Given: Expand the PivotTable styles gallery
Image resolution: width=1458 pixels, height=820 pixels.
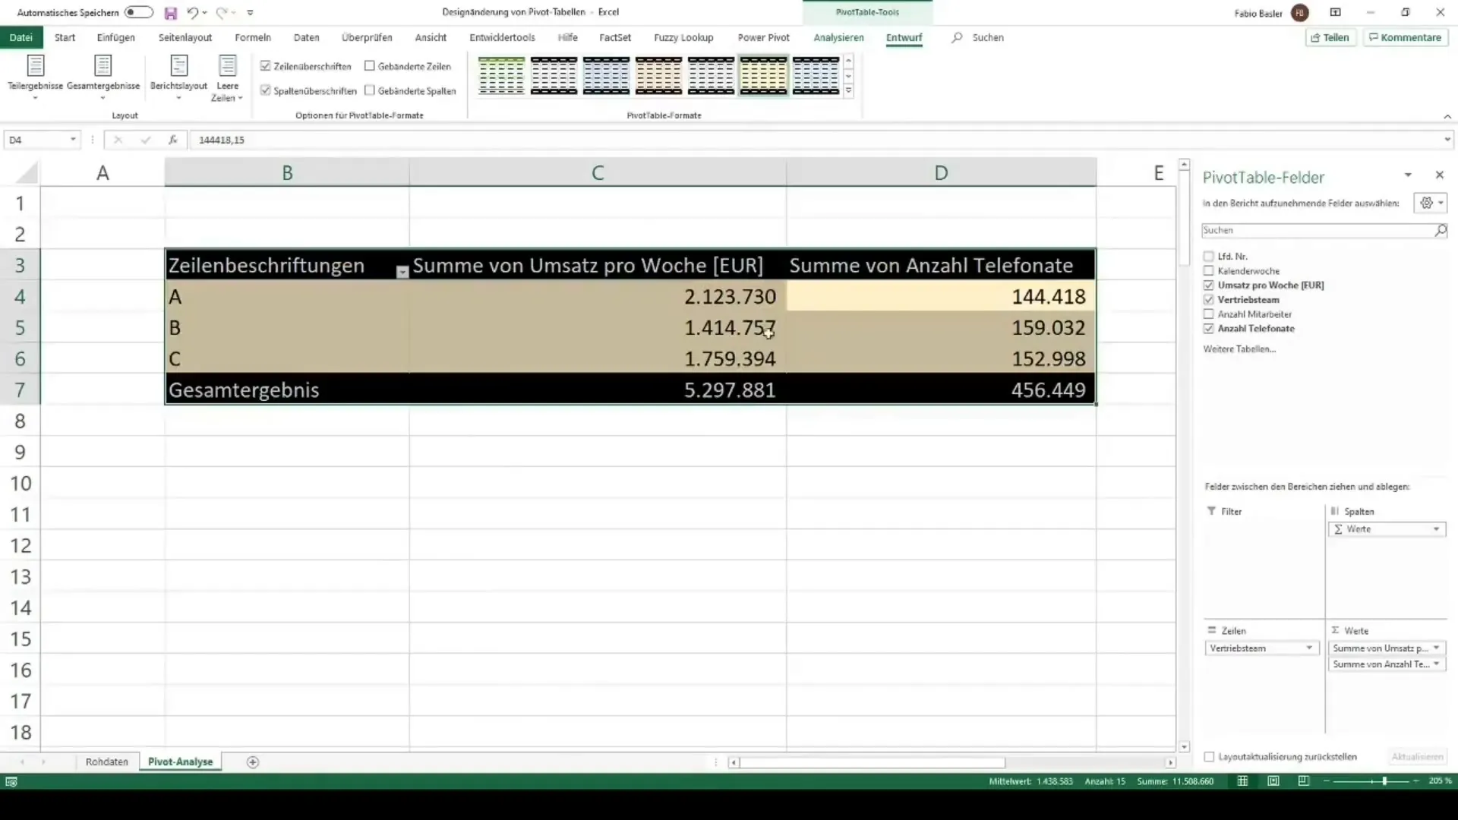Looking at the screenshot, I should pyautogui.click(x=848, y=90).
